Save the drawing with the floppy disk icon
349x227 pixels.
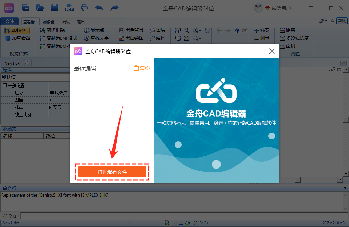pos(55,8)
